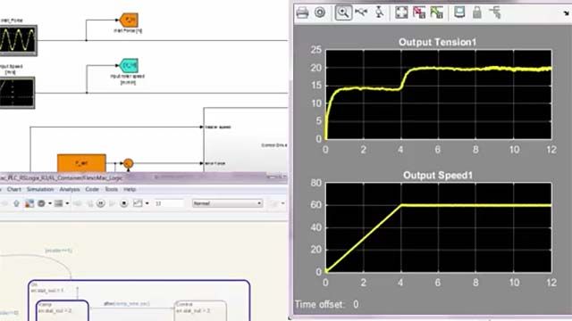Click the after(ramp_time,sec) transition label

pyautogui.click(x=127, y=303)
